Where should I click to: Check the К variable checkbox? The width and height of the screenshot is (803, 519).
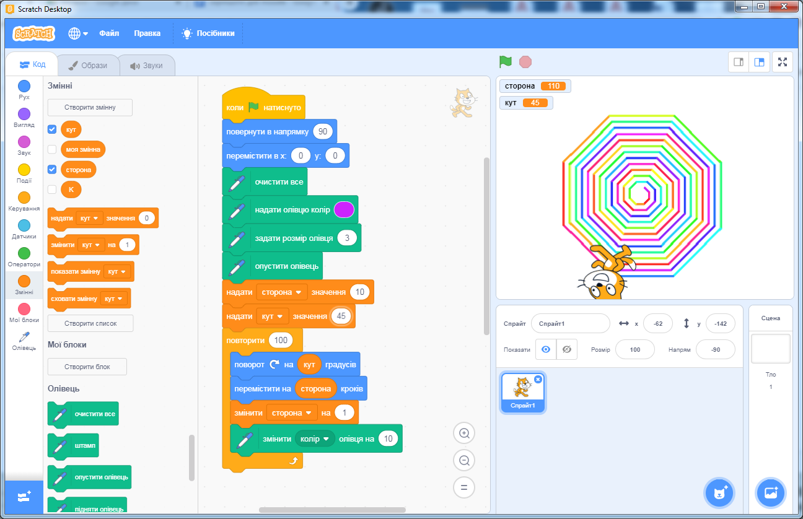pyautogui.click(x=52, y=190)
